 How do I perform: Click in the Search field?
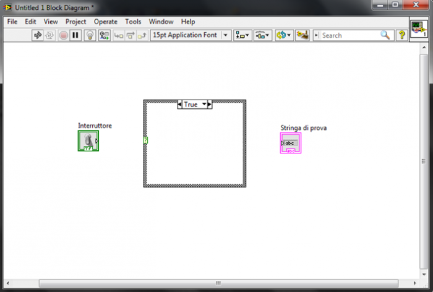pos(349,35)
